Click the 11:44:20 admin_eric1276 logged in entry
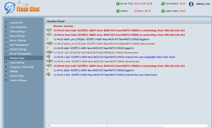The image size is (212, 128). click(101, 39)
